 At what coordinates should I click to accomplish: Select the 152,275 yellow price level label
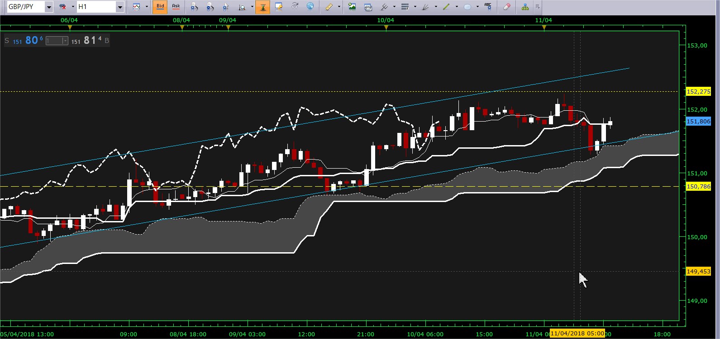click(698, 91)
